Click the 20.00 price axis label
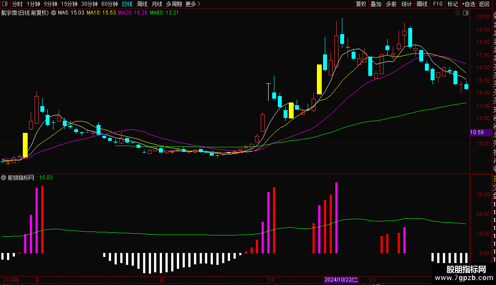496x285 pixels. (483, 17)
